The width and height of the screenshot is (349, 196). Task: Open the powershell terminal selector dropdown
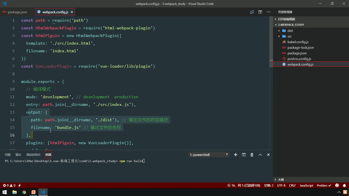point(209,155)
